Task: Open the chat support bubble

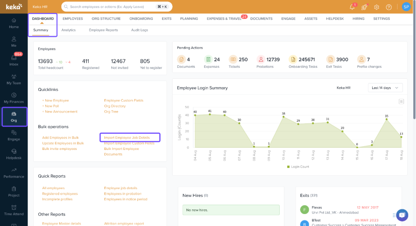Action: (x=402, y=215)
